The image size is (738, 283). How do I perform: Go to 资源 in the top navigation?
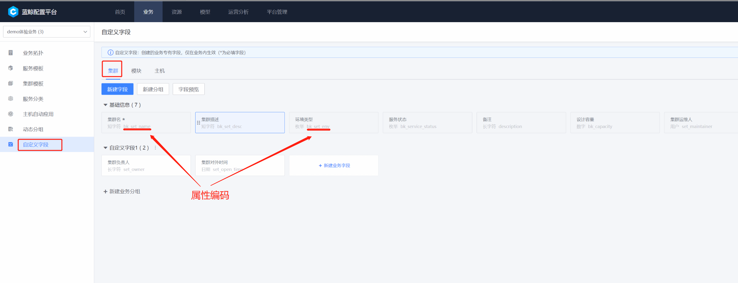(177, 12)
